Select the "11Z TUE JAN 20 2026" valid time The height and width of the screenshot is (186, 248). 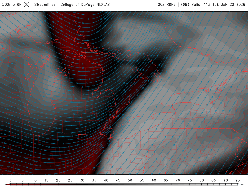(224, 4)
